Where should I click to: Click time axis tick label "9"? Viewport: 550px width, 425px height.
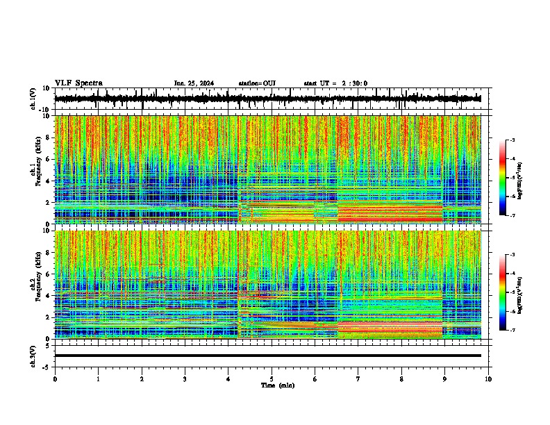444,379
